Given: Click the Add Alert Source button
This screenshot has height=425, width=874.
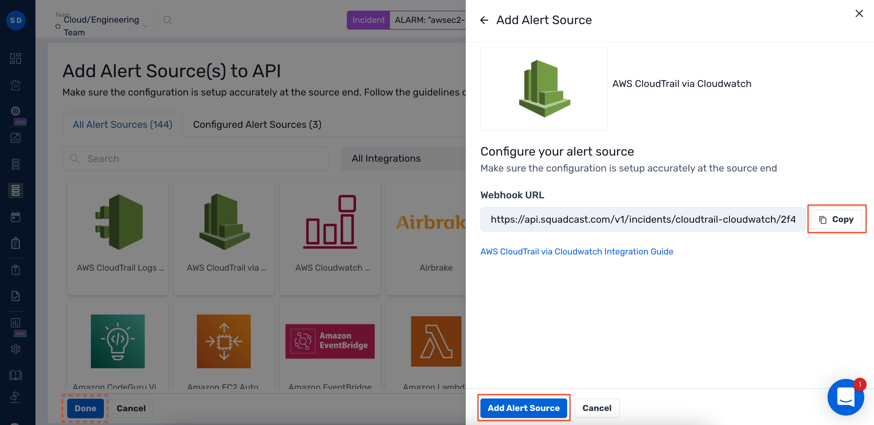Looking at the screenshot, I should 523,408.
